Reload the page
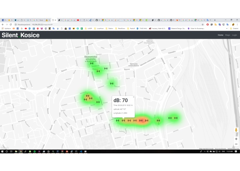Image resolution: width=240 pixels, height=171 pixels. click(11, 24)
